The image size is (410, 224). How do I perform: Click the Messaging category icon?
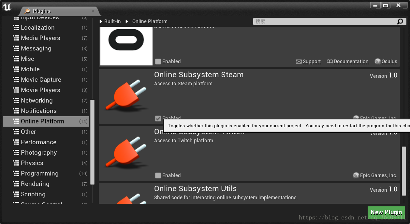pos(16,49)
